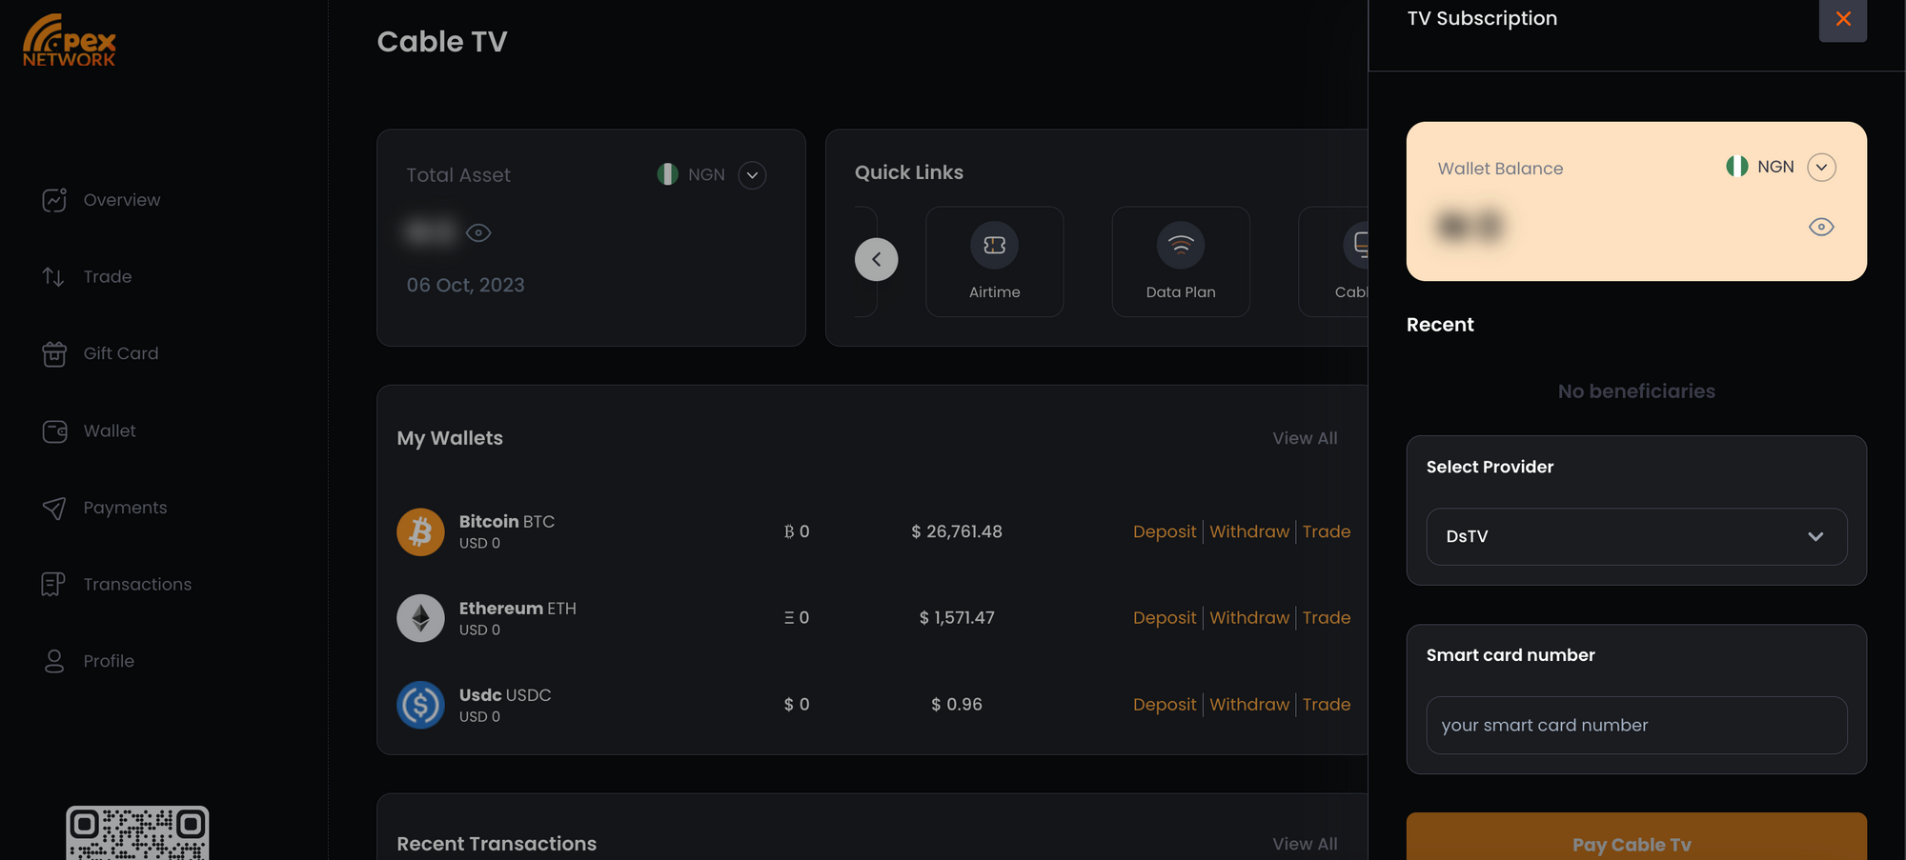Click the Bitcoin coin icon

click(x=420, y=531)
